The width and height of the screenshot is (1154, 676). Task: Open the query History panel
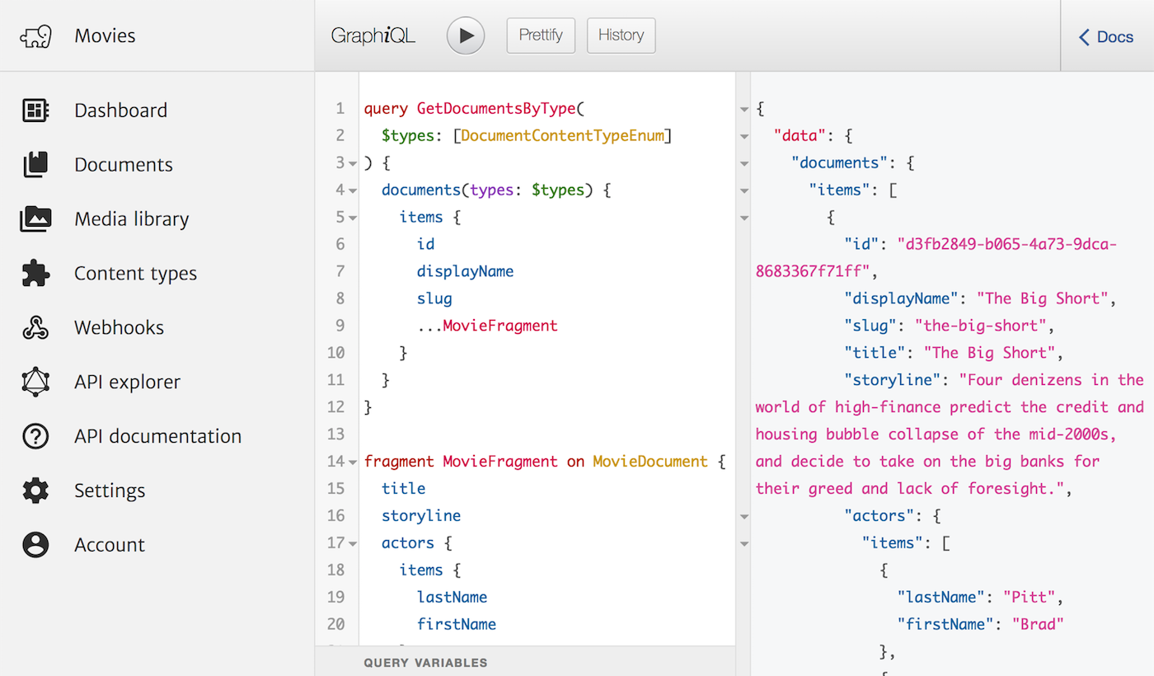coord(621,35)
